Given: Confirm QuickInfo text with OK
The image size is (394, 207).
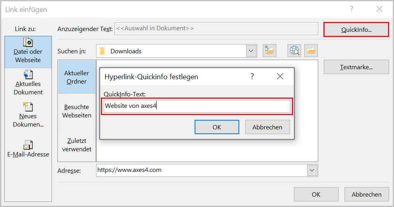Looking at the screenshot, I should (217, 127).
